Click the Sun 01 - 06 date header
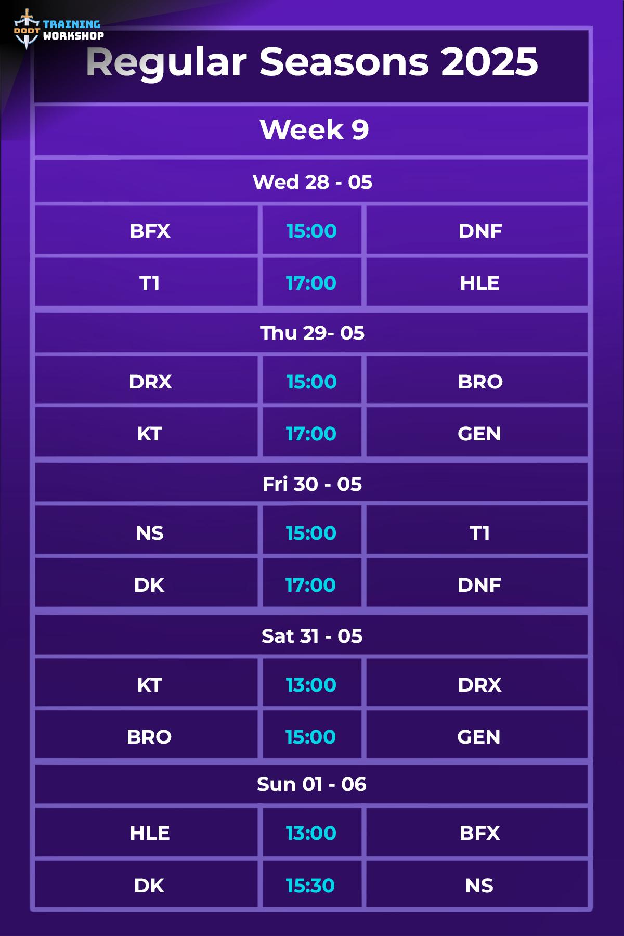Viewport: 624px width, 936px height. click(x=311, y=784)
